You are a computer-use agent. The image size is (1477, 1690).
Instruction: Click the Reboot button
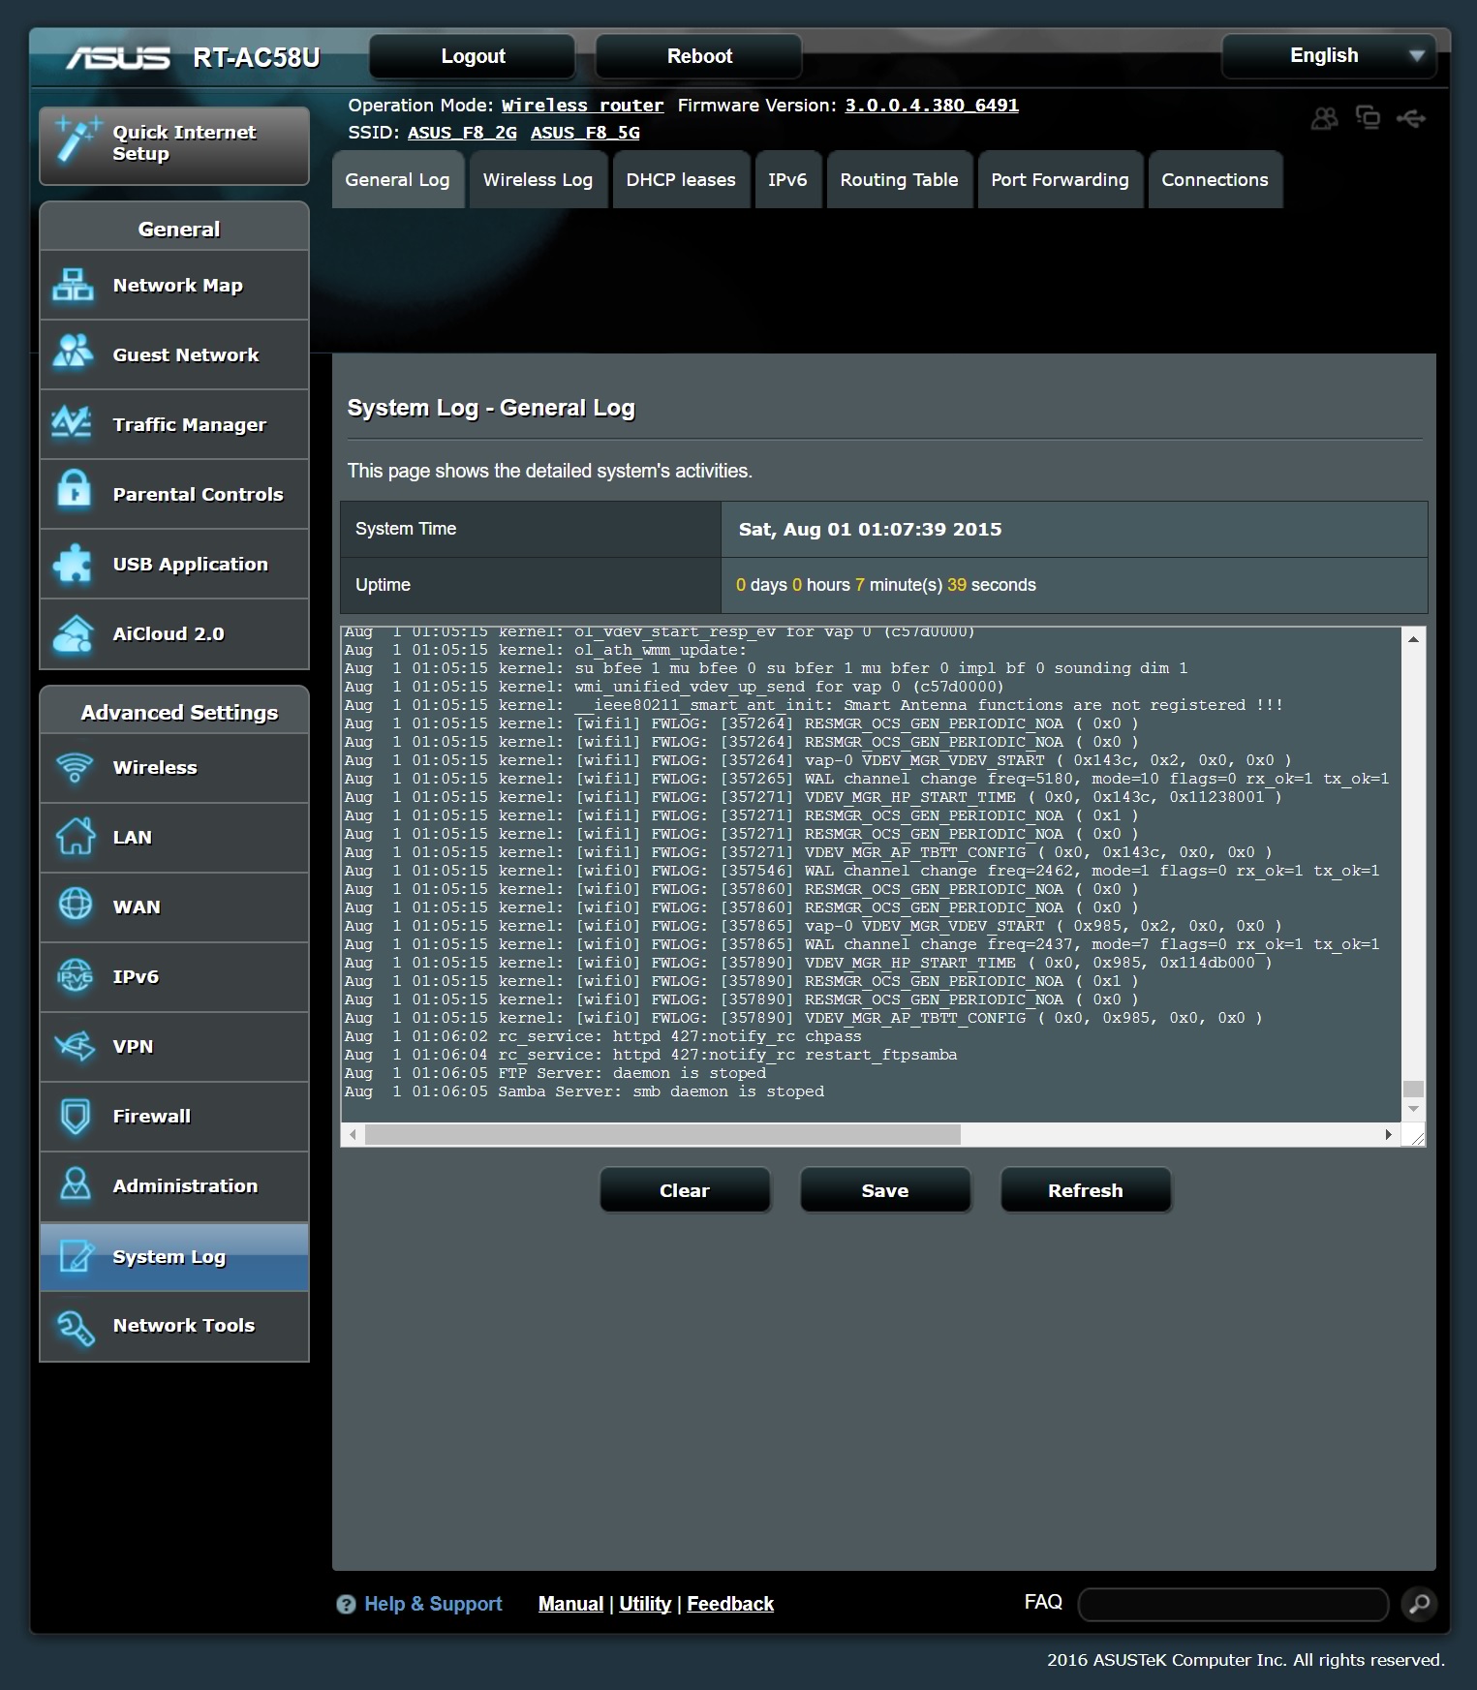coord(699,56)
